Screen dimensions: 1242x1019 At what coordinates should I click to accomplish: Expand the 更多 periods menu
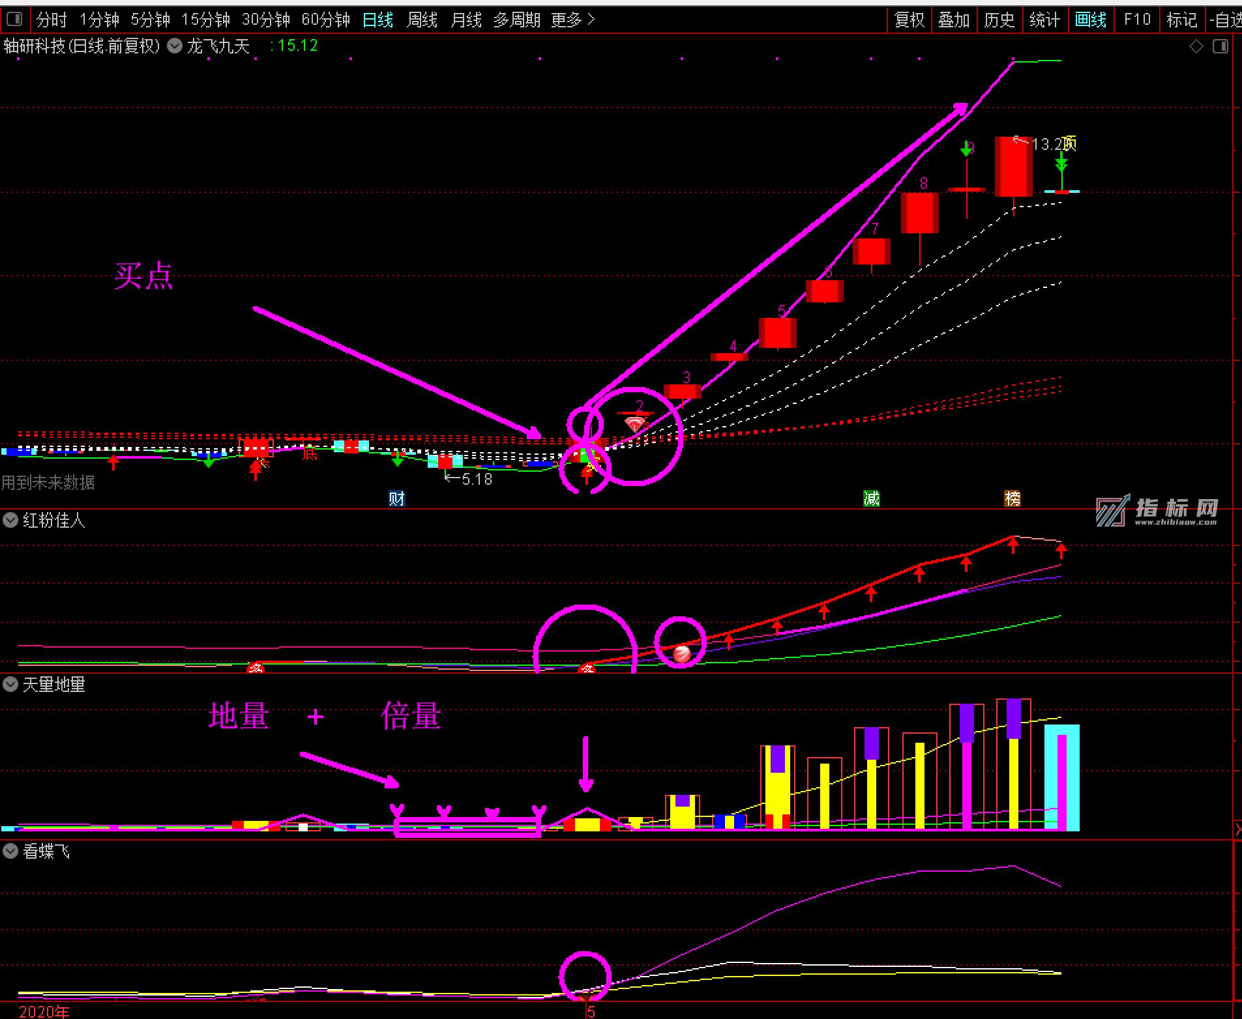click(573, 20)
